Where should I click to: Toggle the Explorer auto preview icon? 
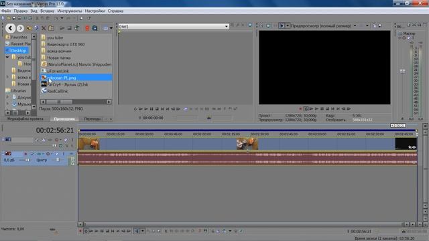point(77,28)
